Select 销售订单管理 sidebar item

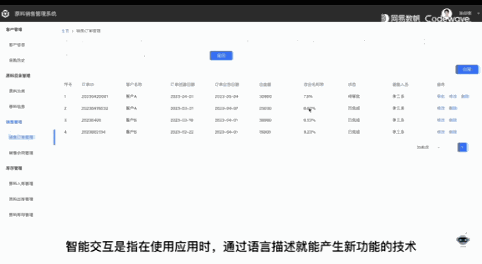point(21,137)
